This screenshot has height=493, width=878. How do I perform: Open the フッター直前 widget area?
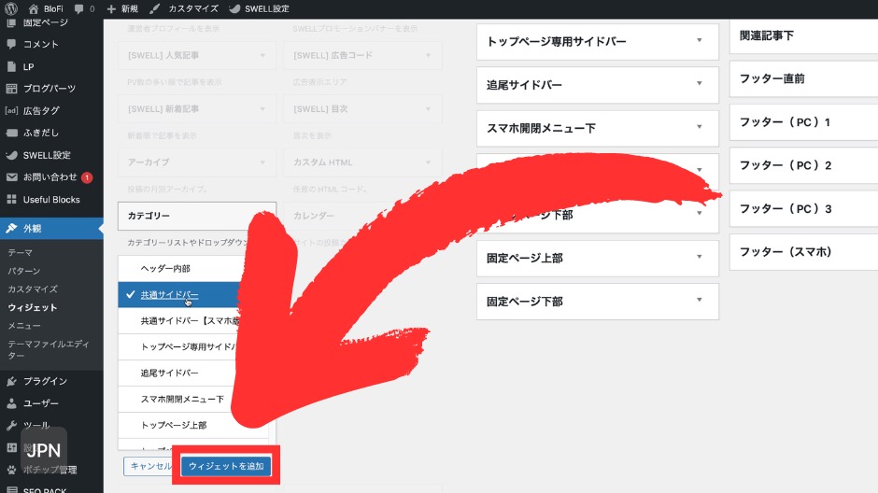tap(803, 79)
